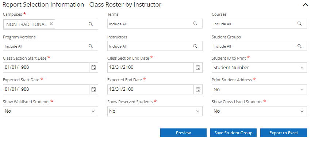Click the report title heading text
Image resolution: width=311 pixels, height=146 pixels.
[82, 5]
